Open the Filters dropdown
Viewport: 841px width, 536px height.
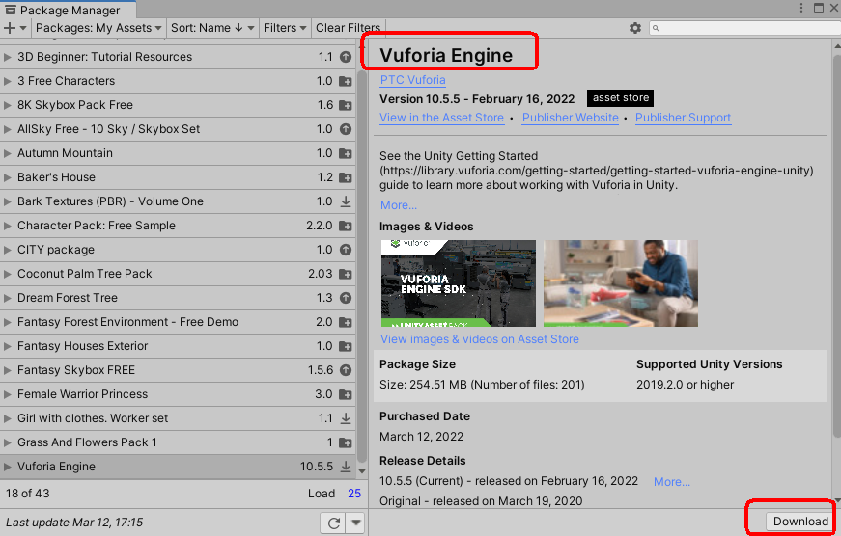[x=285, y=28]
